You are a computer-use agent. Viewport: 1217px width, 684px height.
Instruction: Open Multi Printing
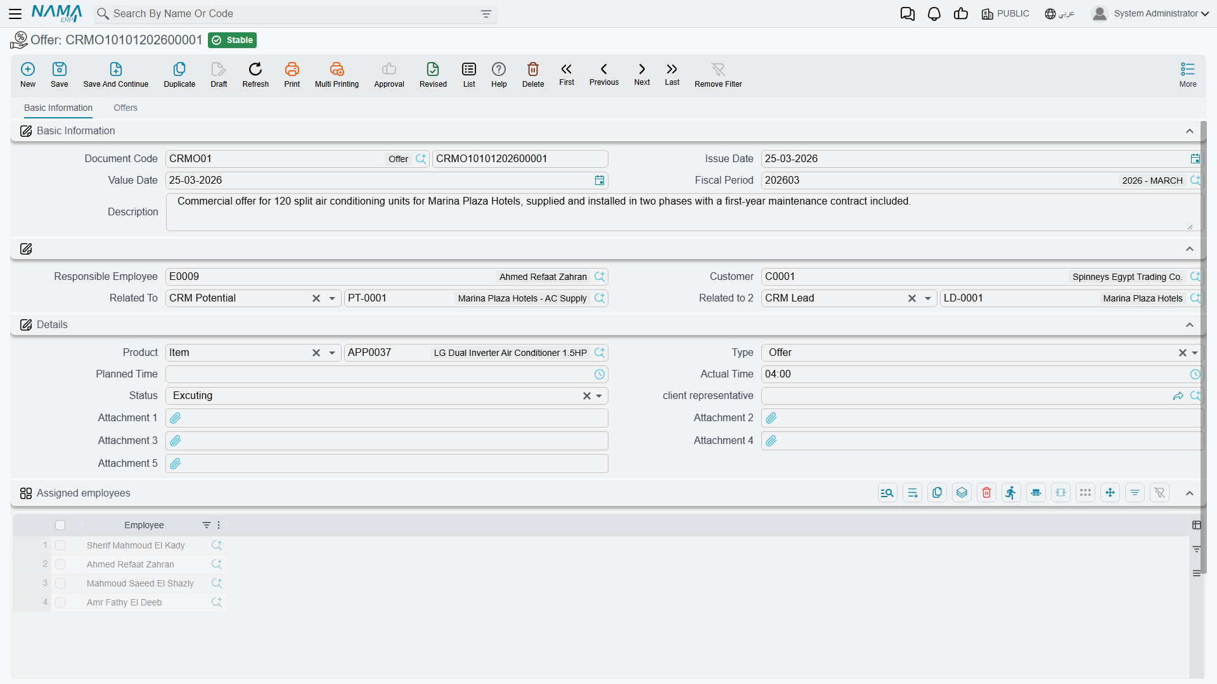(337, 74)
